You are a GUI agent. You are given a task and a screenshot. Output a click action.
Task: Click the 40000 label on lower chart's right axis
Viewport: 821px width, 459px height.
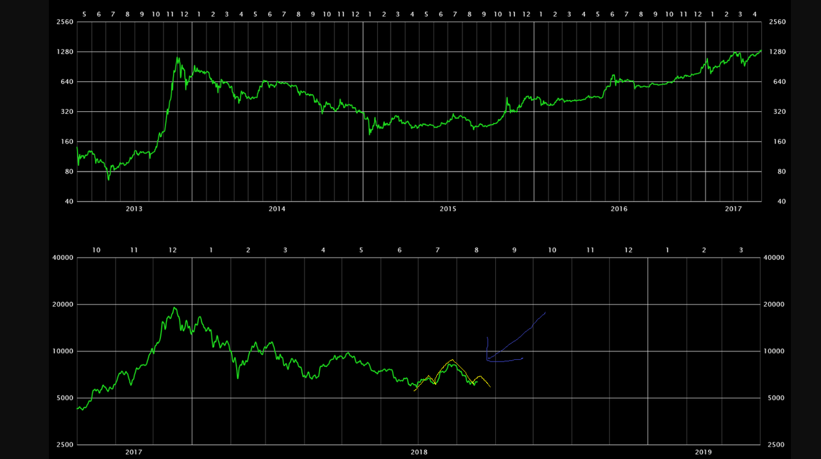tap(775, 258)
